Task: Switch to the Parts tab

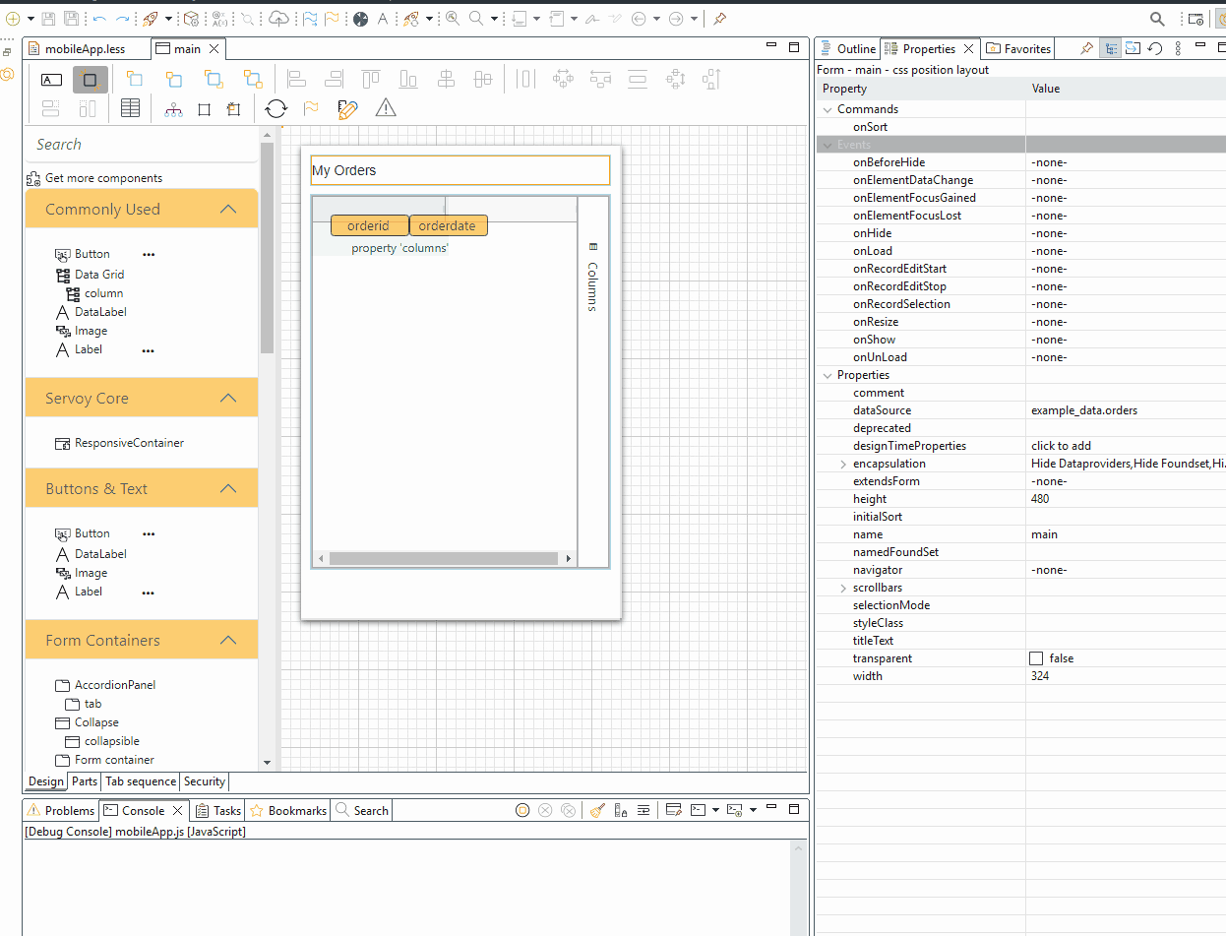Action: (85, 781)
